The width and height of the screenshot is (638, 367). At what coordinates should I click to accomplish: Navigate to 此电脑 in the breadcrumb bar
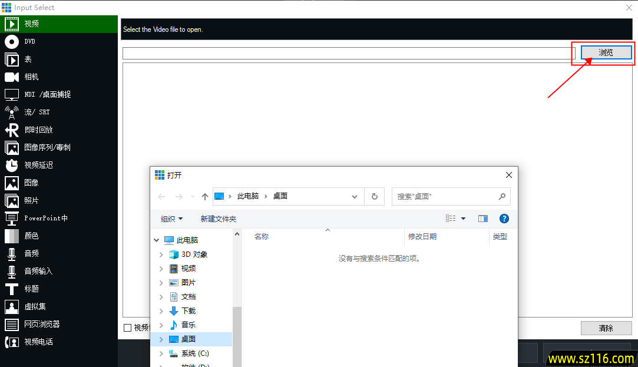point(247,196)
